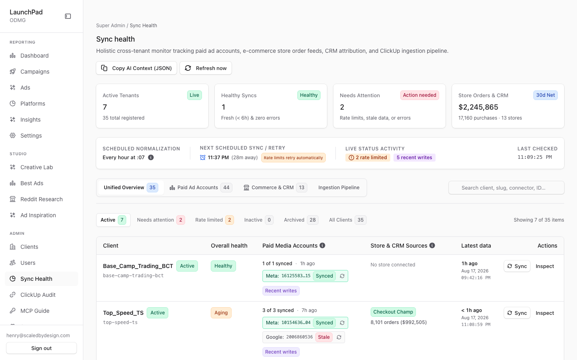Click the Clients building icon in sidebar

(x=13, y=247)
